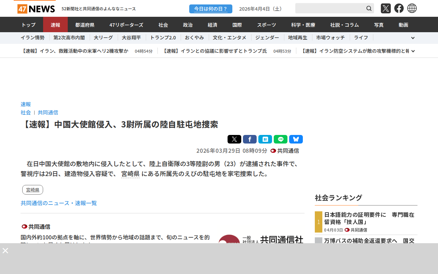Share article on Facebook via blue button
The image size is (438, 274).
250,139
